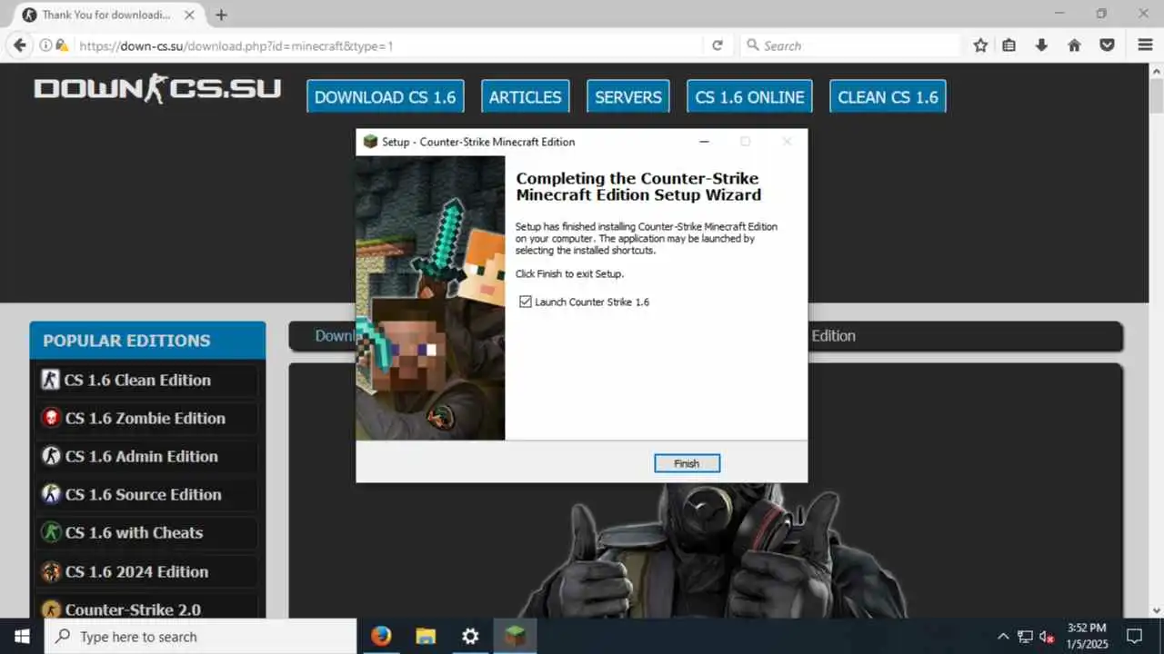Show hidden system tray icons
Screen dimensions: 1164x654
(x=1003, y=637)
